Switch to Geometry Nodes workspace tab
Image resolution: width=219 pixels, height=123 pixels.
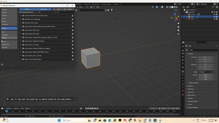pos(106,4)
